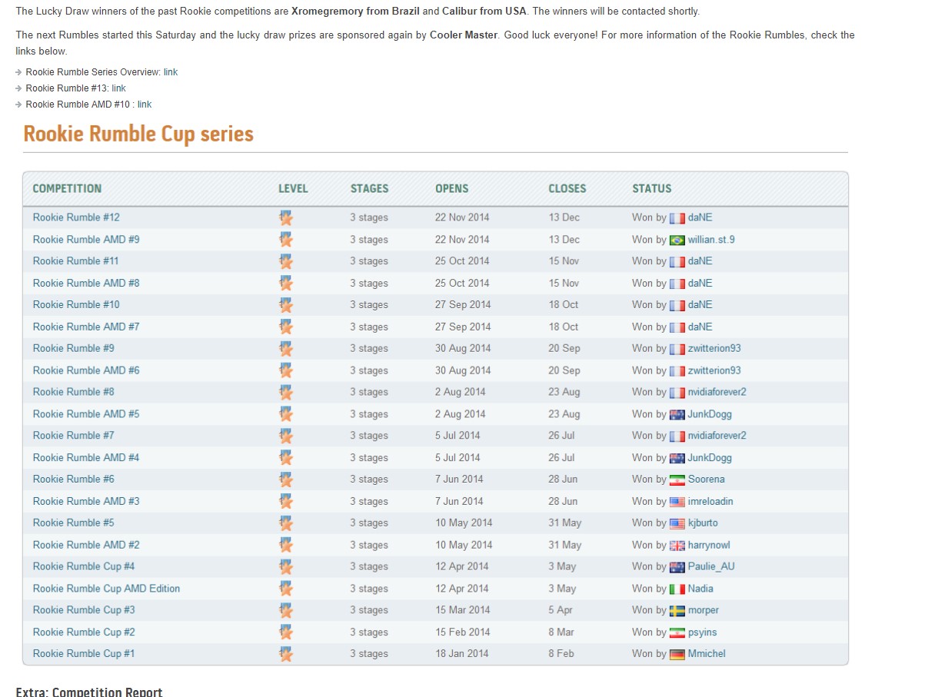The width and height of the screenshot is (935, 697).
Task: Click the level badge icon for Rookie Rumble #12
Action: coord(286,217)
